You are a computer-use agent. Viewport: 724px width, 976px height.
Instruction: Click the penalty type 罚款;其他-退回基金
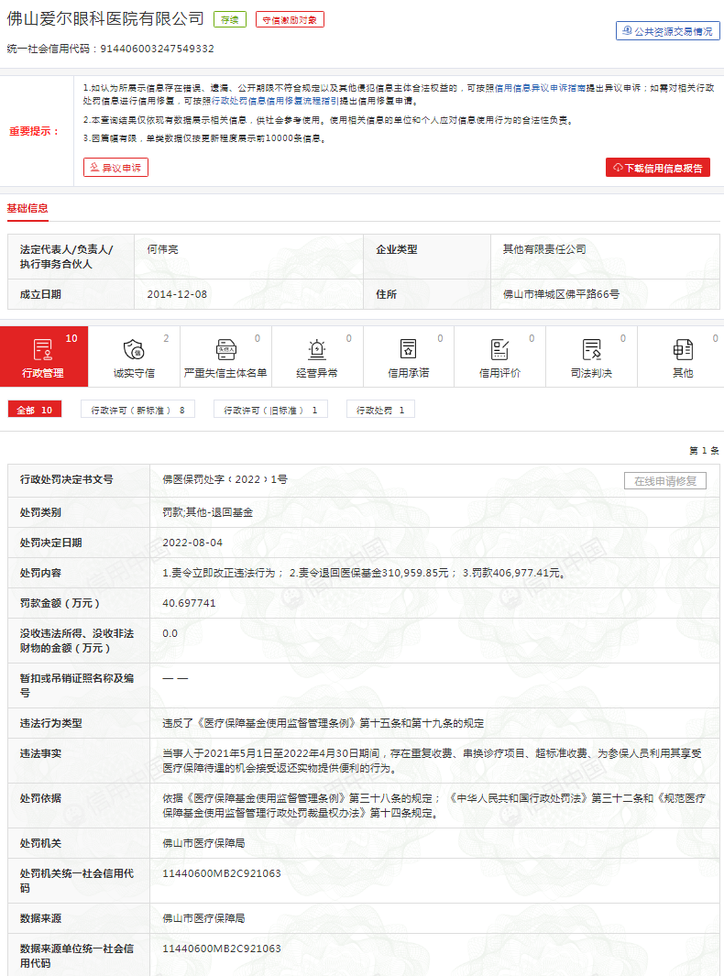pyautogui.click(x=208, y=512)
